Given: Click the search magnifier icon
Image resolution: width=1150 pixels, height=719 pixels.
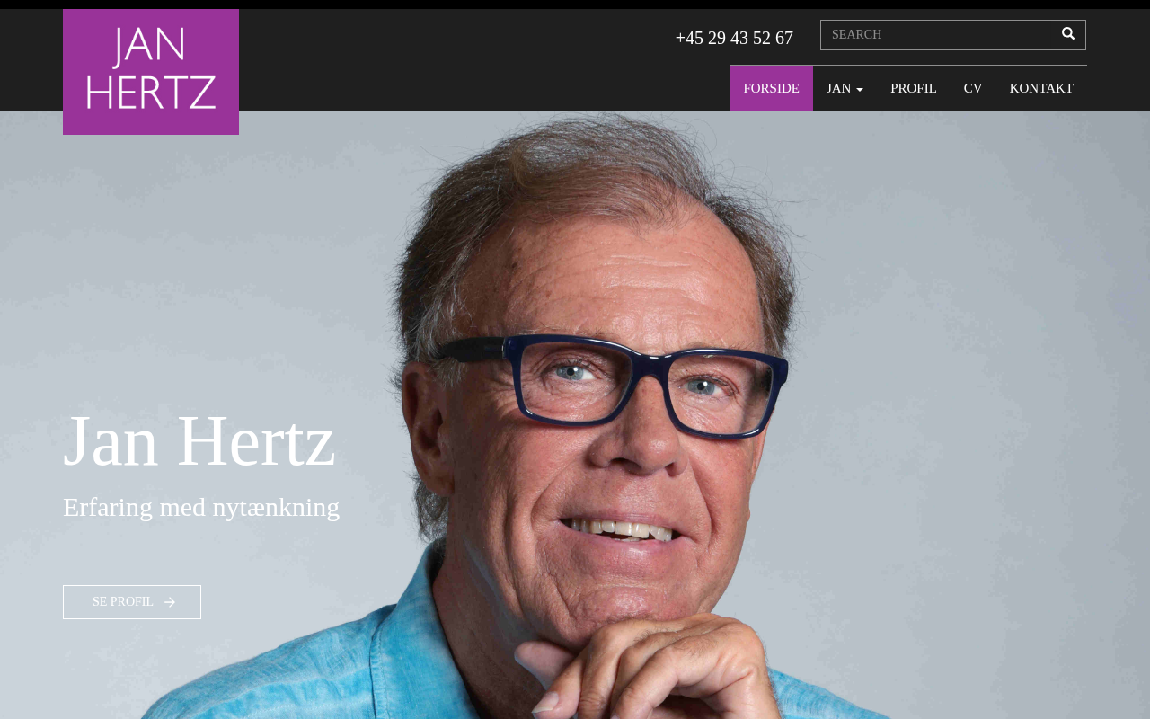Looking at the screenshot, I should coord(1067,34).
